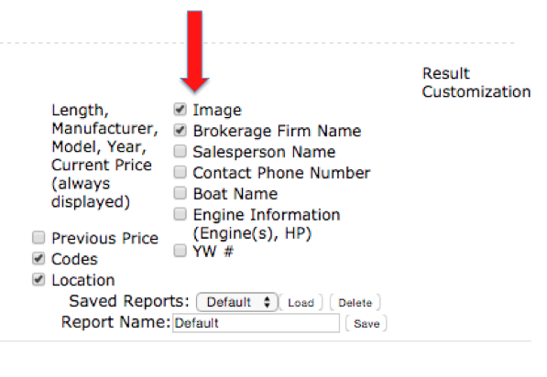Disable the Location checkbox
Image resolution: width=547 pixels, height=377 pixels.
pos(38,279)
